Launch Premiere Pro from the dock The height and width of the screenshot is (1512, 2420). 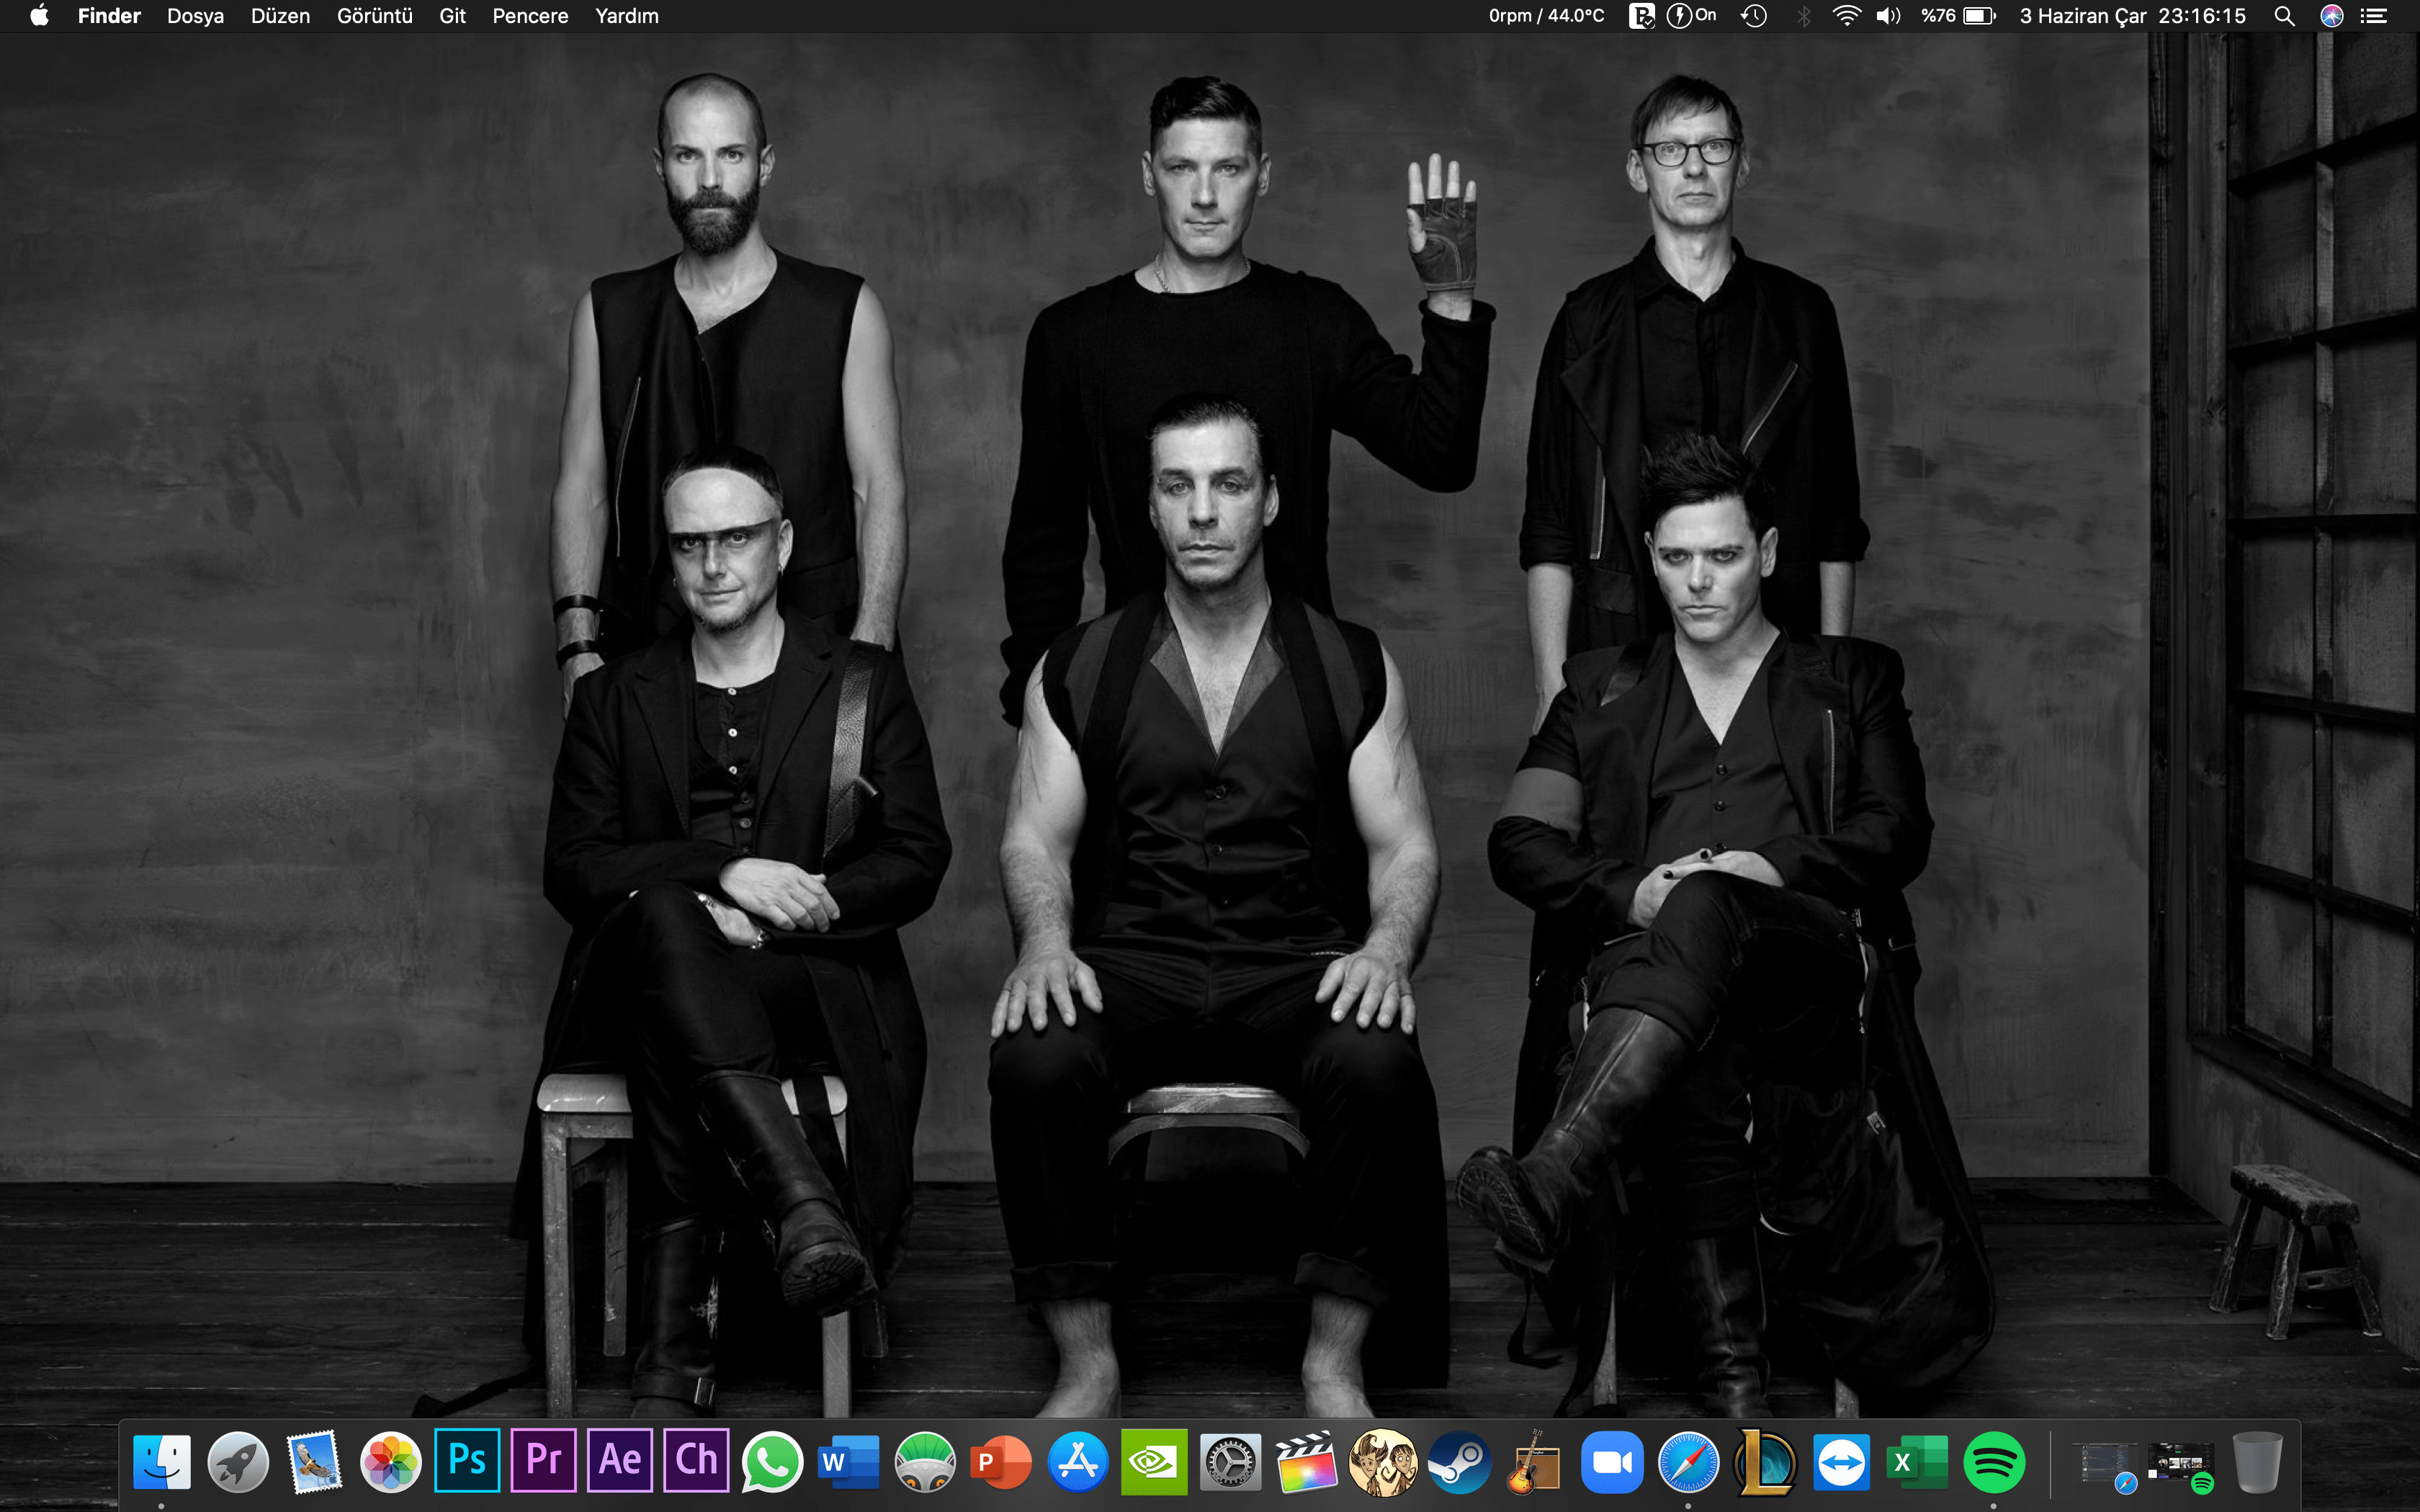click(x=543, y=1461)
